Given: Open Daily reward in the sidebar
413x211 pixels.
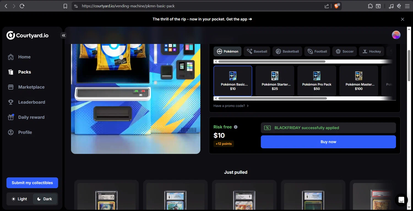Looking at the screenshot, I should tap(31, 117).
